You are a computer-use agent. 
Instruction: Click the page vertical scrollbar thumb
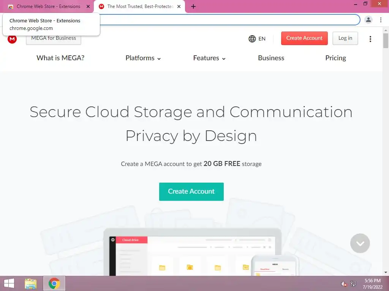tap(386, 41)
